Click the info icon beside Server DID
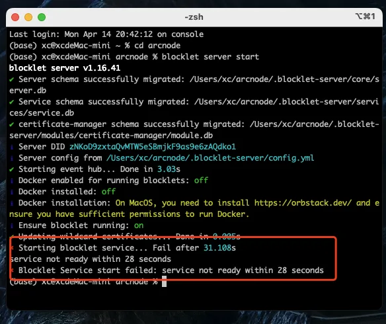 (12, 147)
